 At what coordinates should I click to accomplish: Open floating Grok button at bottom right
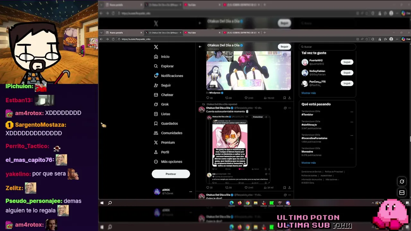point(402,182)
